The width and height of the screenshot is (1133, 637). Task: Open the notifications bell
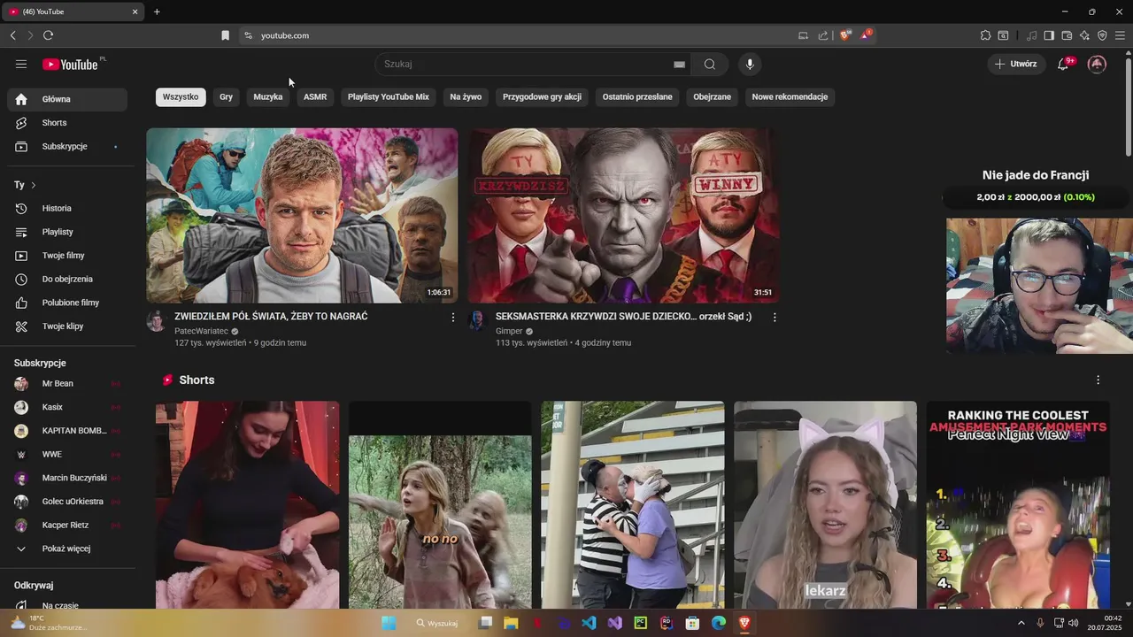point(1064,64)
